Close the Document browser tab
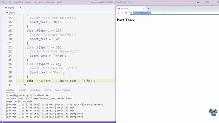 point(144,9)
